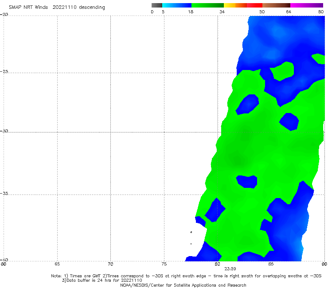Click the gray segment of the color bar
Image resolution: width=328 pixels, height=288 pixels.
click(156, 5)
